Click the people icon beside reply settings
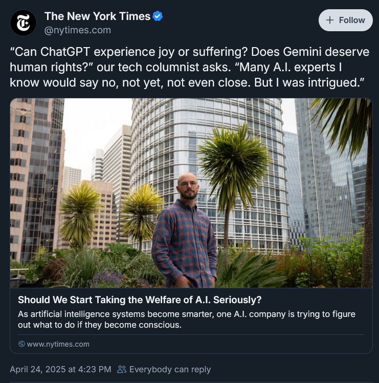The image size is (379, 383). (122, 369)
